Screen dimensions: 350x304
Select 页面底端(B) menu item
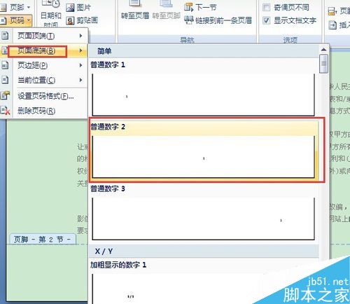[x=44, y=50]
